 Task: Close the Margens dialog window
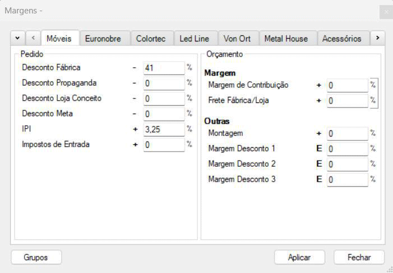[386, 11]
